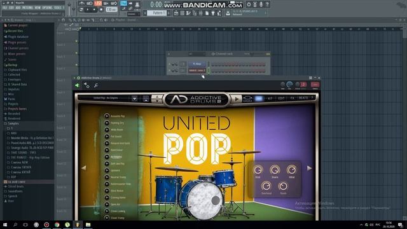407x229 pixels.
Task: Collapse the Samples folder
Action: [x=13, y=123]
